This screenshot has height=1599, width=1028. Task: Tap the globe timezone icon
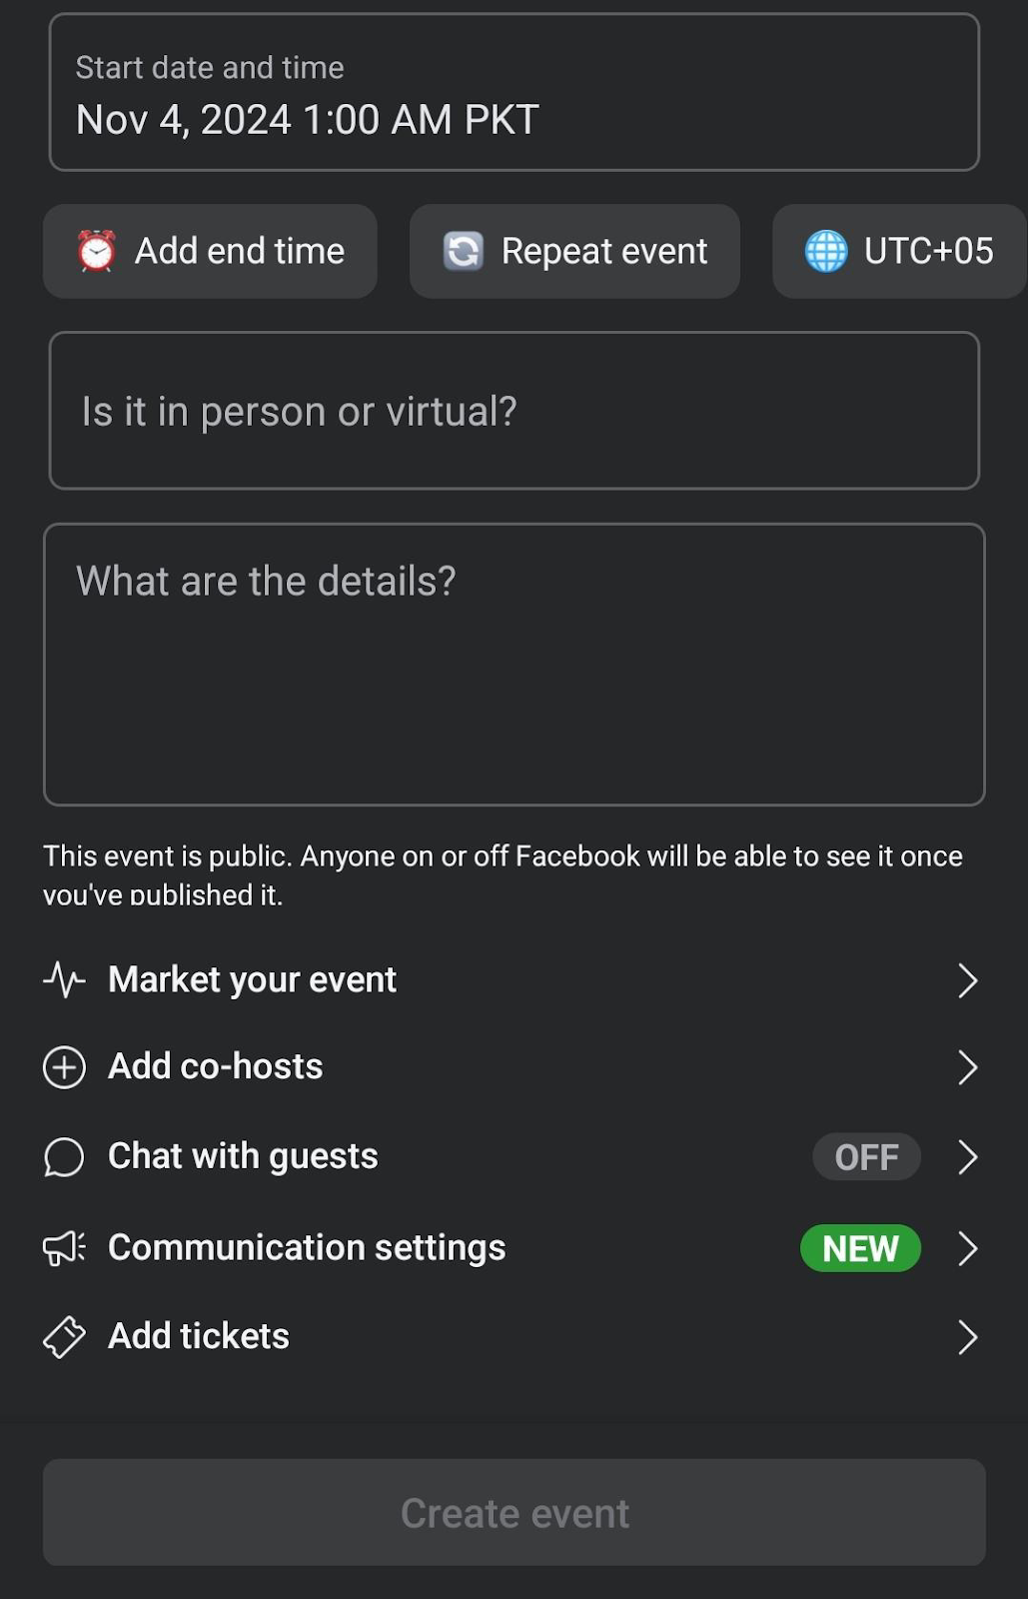[826, 251]
